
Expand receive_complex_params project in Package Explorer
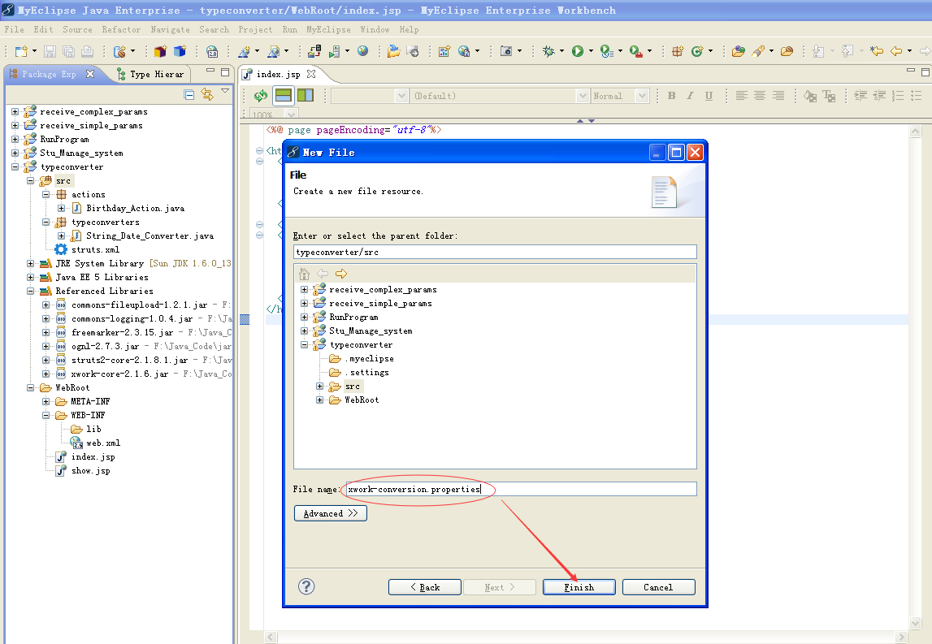tap(15, 112)
